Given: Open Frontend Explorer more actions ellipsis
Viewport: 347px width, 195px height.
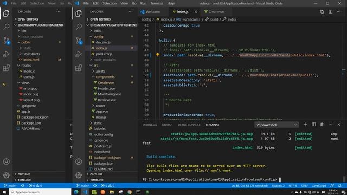Looking at the screenshot, I should click(x=131, y=11).
